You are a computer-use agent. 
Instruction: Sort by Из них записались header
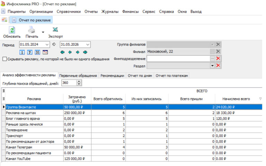(147, 99)
